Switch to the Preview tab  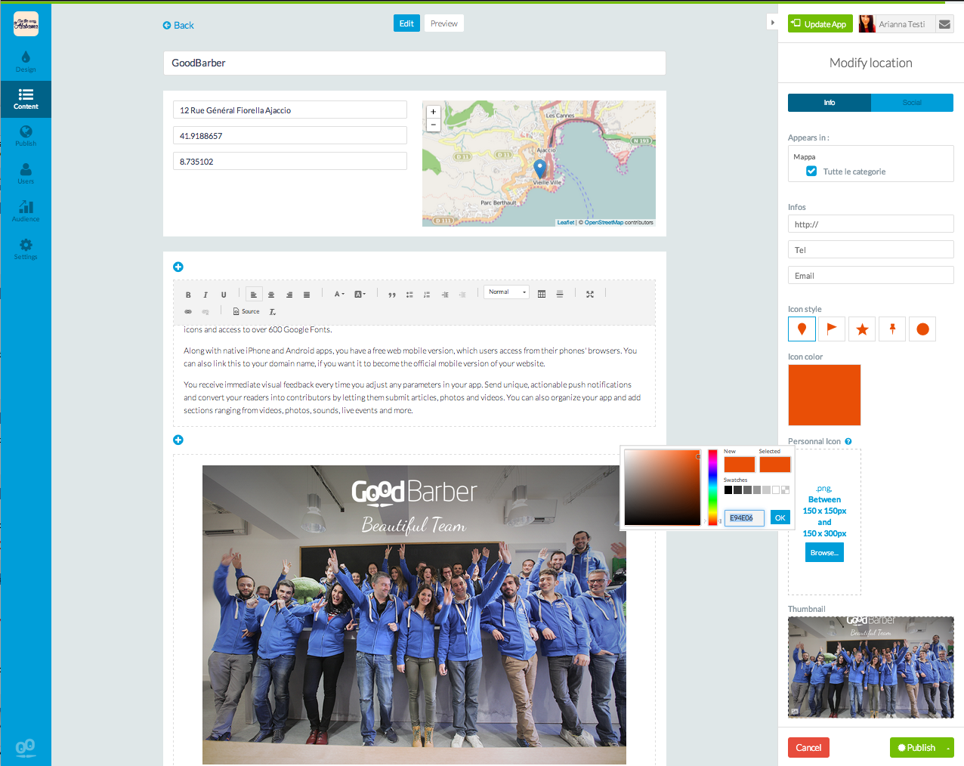point(444,23)
